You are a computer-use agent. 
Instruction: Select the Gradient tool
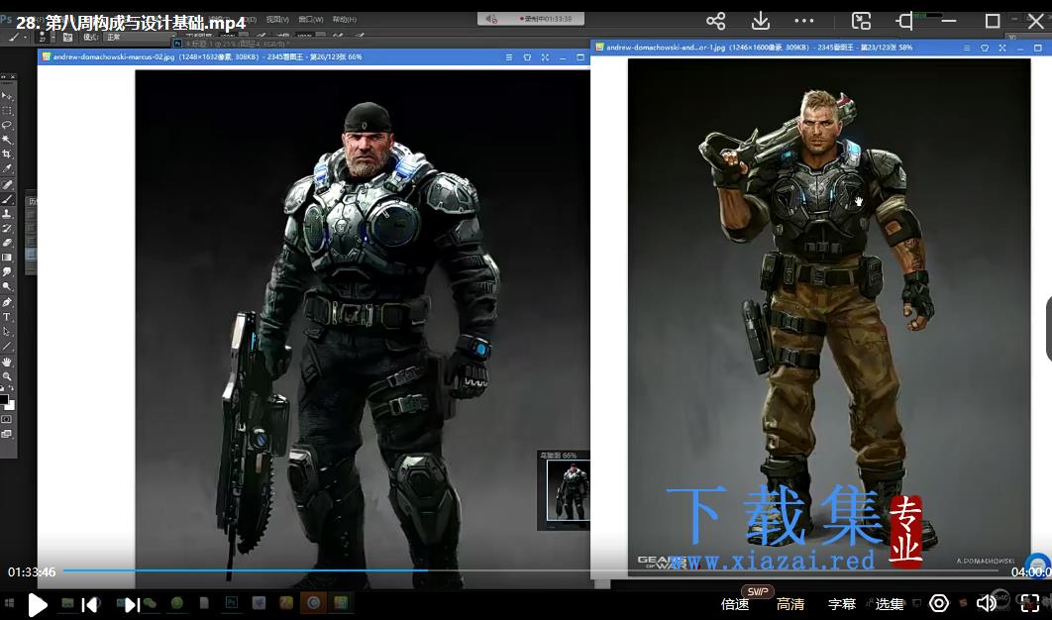tap(7, 258)
